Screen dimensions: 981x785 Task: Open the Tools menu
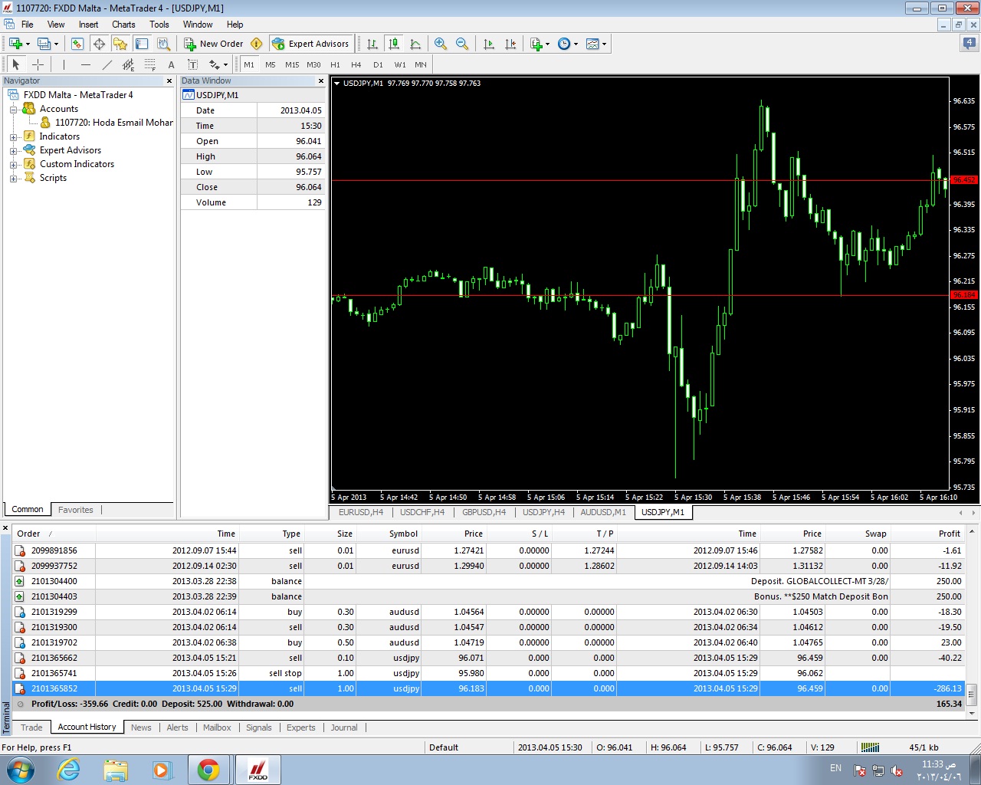pyautogui.click(x=159, y=25)
